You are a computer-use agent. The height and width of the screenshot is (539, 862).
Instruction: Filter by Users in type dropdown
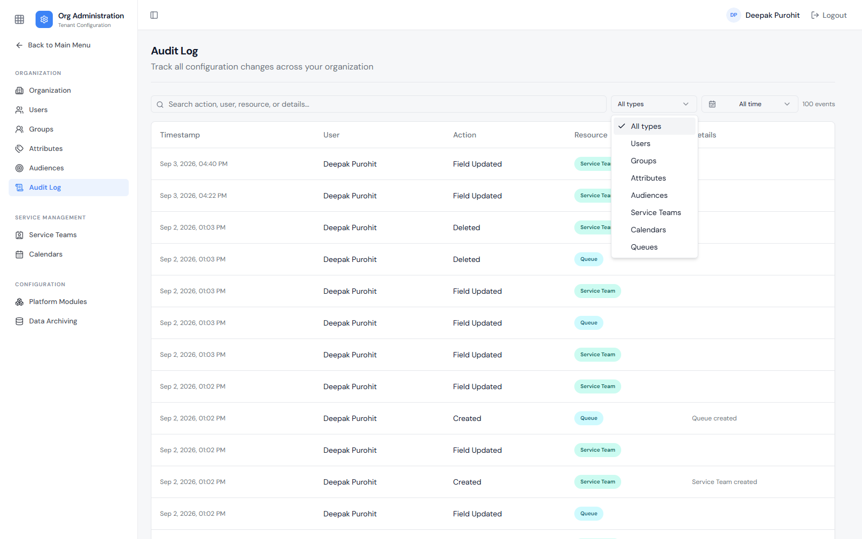click(655, 143)
